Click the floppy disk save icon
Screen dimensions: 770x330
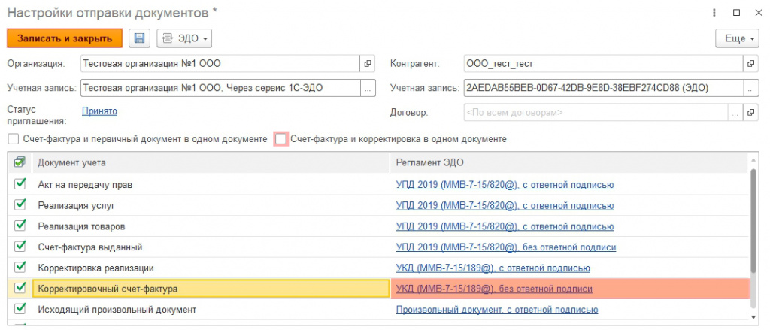[141, 38]
